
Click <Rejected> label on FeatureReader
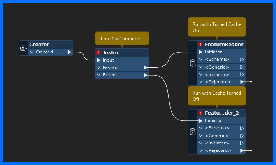tap(218, 82)
